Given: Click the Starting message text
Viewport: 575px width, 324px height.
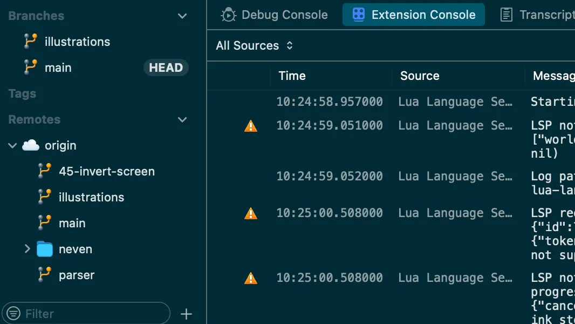Looking at the screenshot, I should pos(553,102).
